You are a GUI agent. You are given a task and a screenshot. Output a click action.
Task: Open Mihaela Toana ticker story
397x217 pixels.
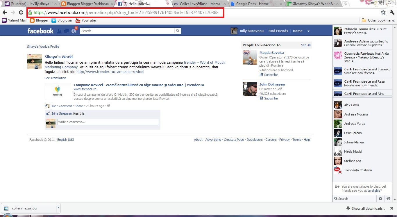coord(362,31)
